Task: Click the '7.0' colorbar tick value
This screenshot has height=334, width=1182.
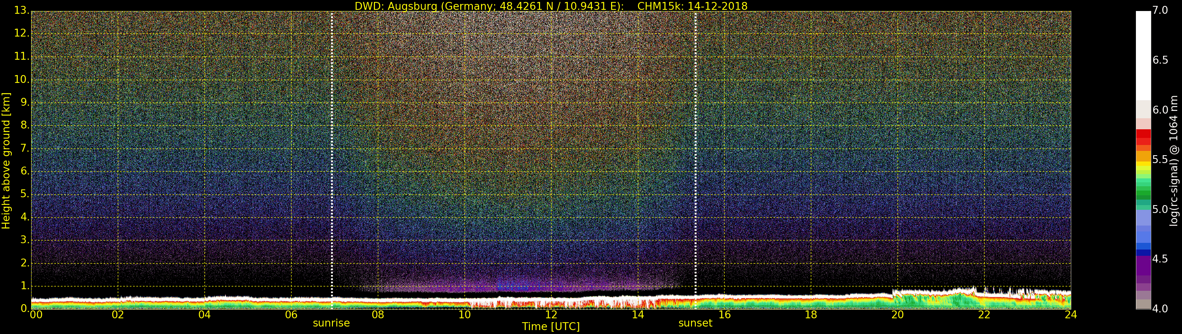Action: click(1160, 11)
